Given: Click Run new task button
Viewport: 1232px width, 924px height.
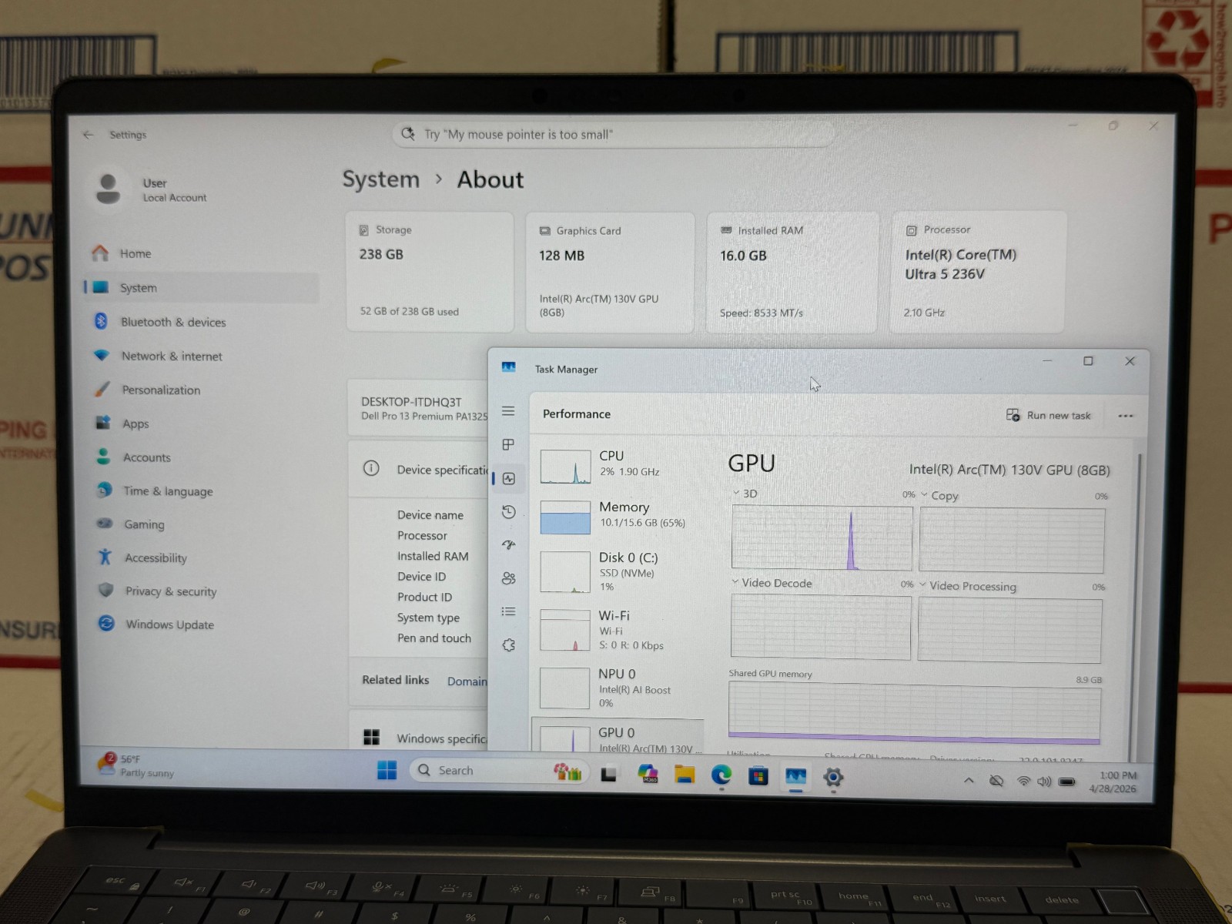Looking at the screenshot, I should click(1049, 415).
